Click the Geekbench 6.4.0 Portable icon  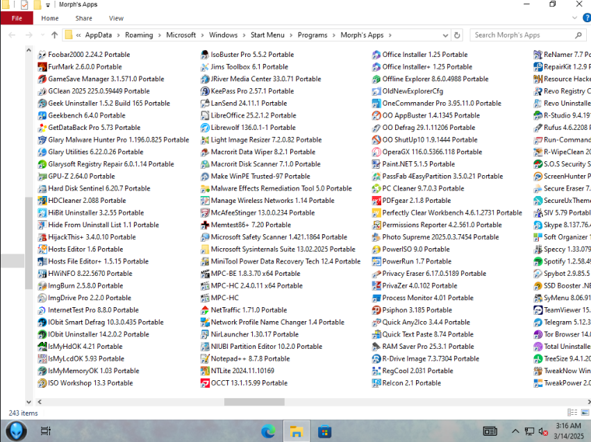click(x=42, y=115)
